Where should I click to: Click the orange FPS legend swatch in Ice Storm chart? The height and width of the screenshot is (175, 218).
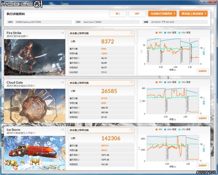157,130
